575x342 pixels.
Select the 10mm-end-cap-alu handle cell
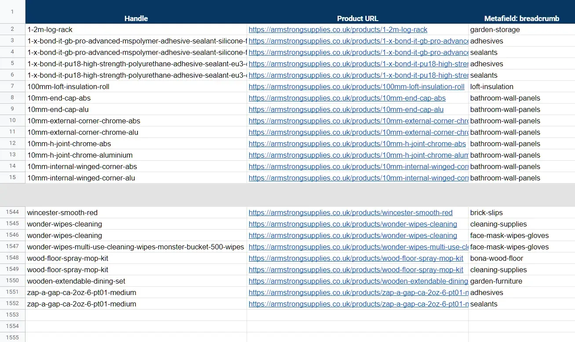point(136,109)
